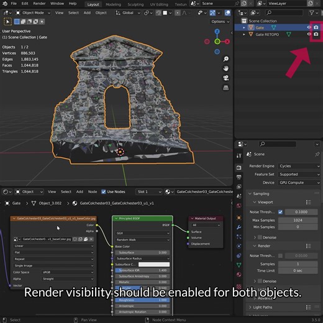The width and height of the screenshot is (323, 323).
Task: Open the Object properties tab icon
Action: [239, 217]
